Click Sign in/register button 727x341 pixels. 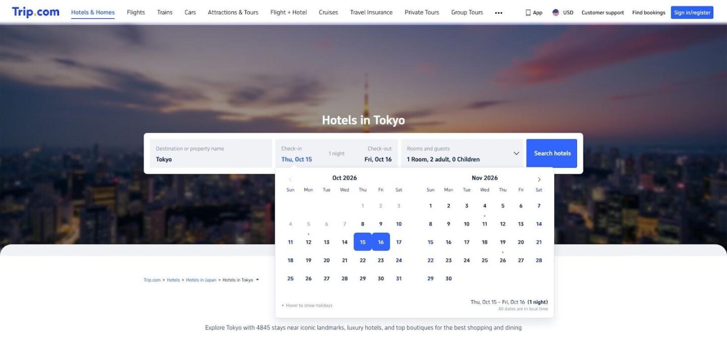pyautogui.click(x=692, y=13)
